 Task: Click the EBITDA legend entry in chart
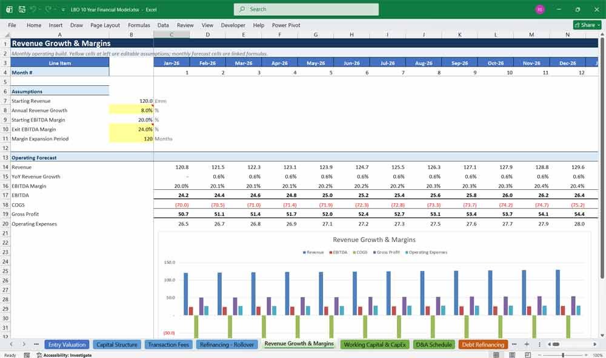338,252
